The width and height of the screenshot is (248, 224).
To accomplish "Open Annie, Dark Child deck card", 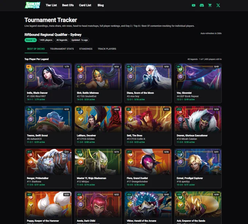I will (x=98, y=208).
